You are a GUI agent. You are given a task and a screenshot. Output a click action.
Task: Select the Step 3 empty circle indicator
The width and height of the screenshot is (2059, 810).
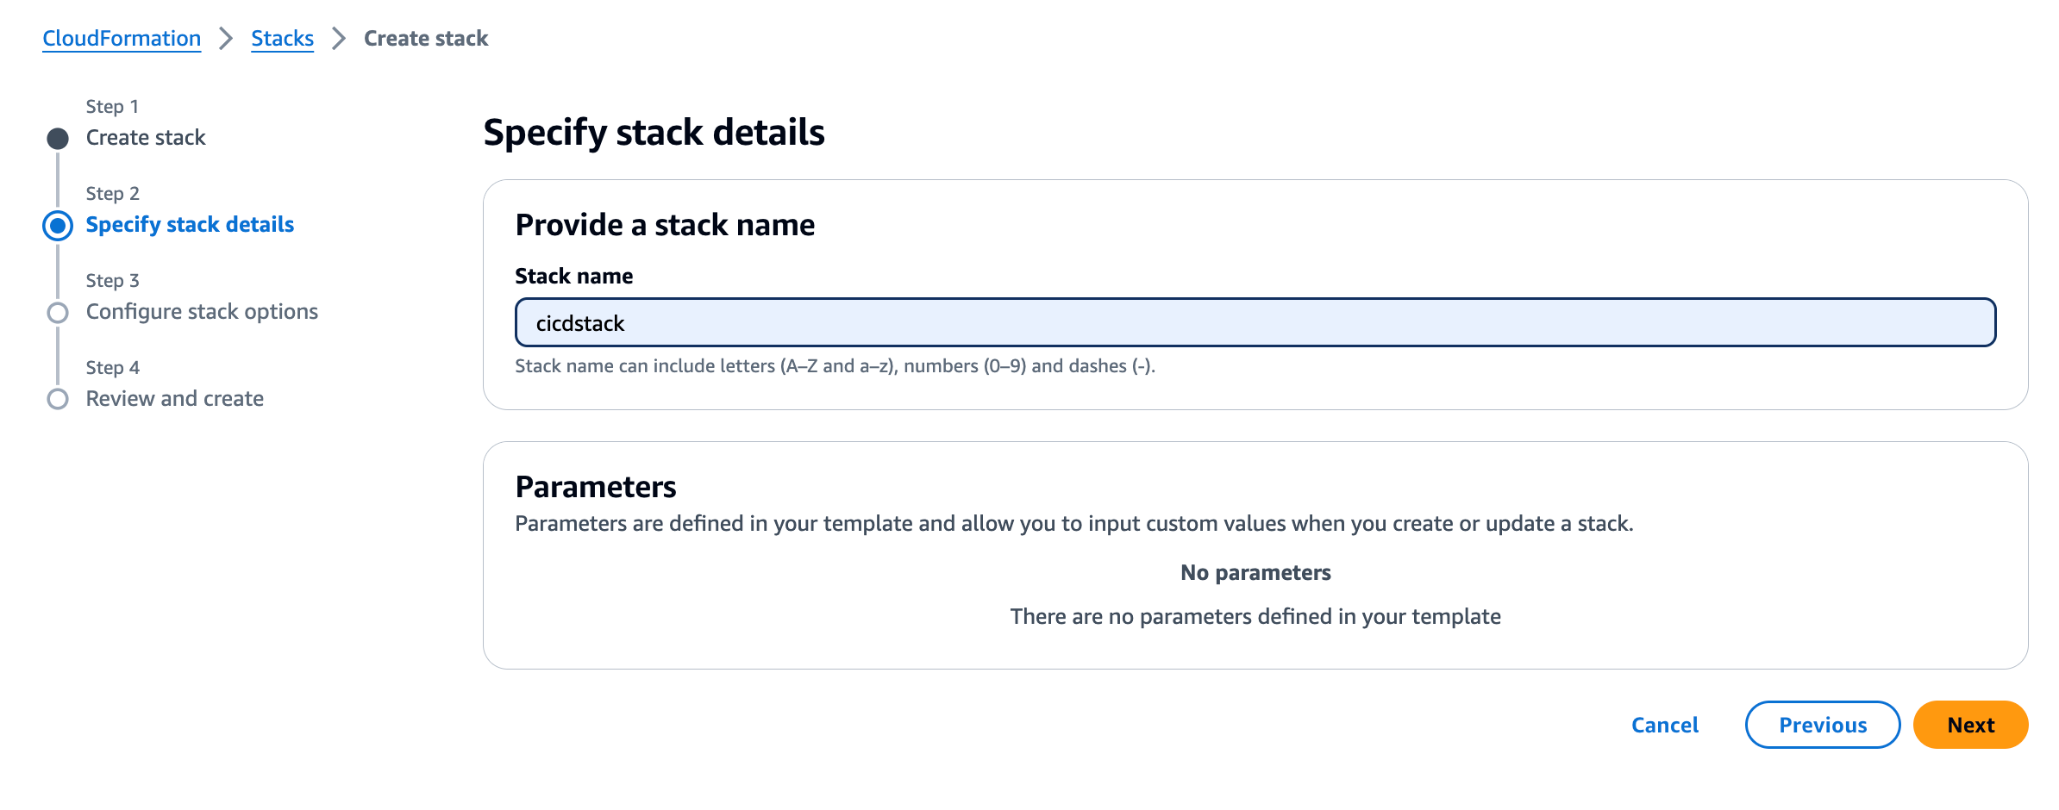pyautogui.click(x=57, y=312)
